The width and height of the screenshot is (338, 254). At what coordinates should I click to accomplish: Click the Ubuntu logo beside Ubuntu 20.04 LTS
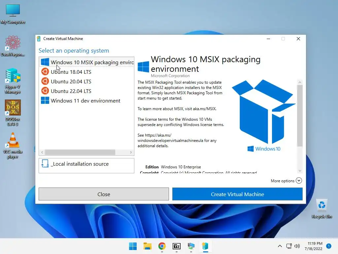[x=45, y=81]
